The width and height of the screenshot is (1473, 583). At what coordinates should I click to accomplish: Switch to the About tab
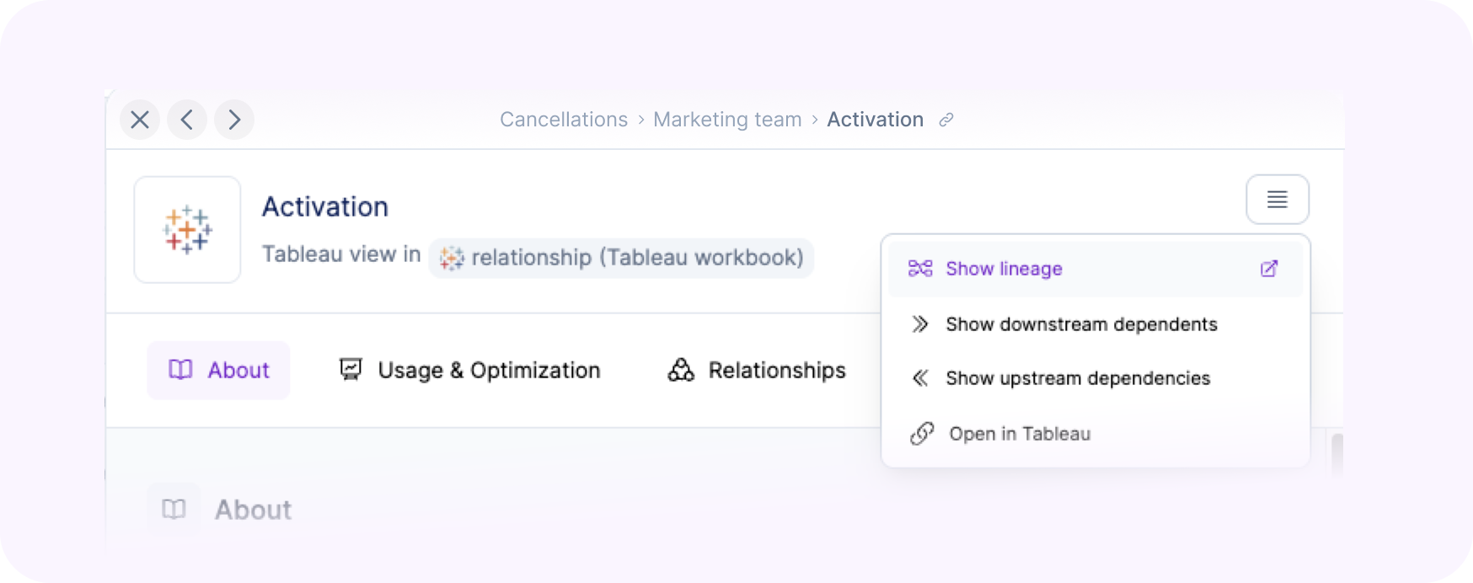pyautogui.click(x=219, y=370)
